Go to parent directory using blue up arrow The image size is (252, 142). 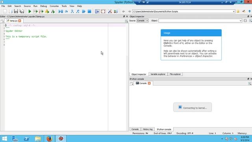[x=249, y=11]
